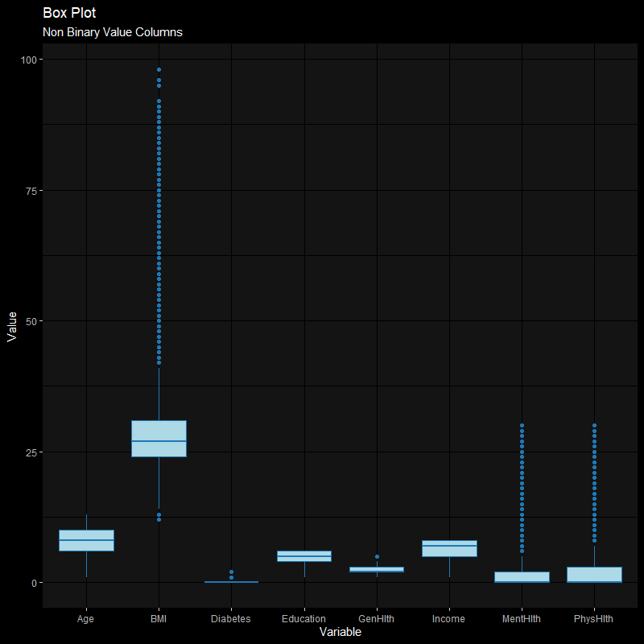Screen dimensions: 644x644
Task: Click the 'Variable' x-axis label
Action: tap(340, 632)
